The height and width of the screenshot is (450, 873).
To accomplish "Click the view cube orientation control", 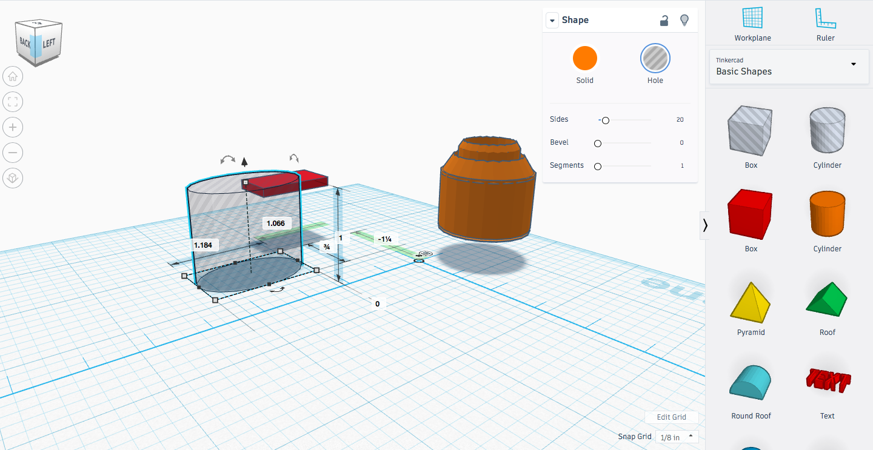I will click(38, 43).
